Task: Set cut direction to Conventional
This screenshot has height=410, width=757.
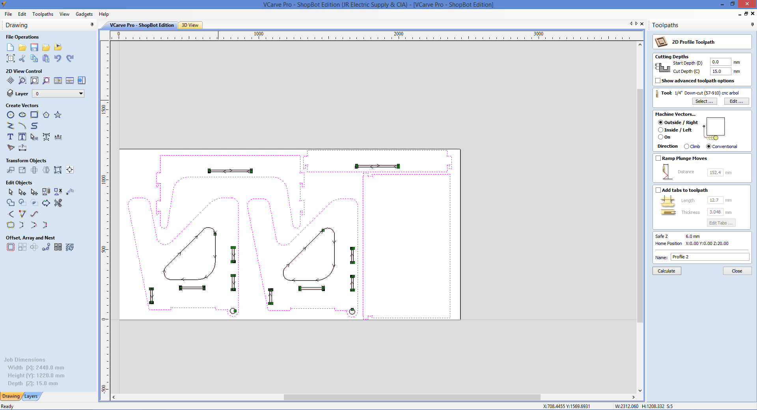Action: [709, 147]
